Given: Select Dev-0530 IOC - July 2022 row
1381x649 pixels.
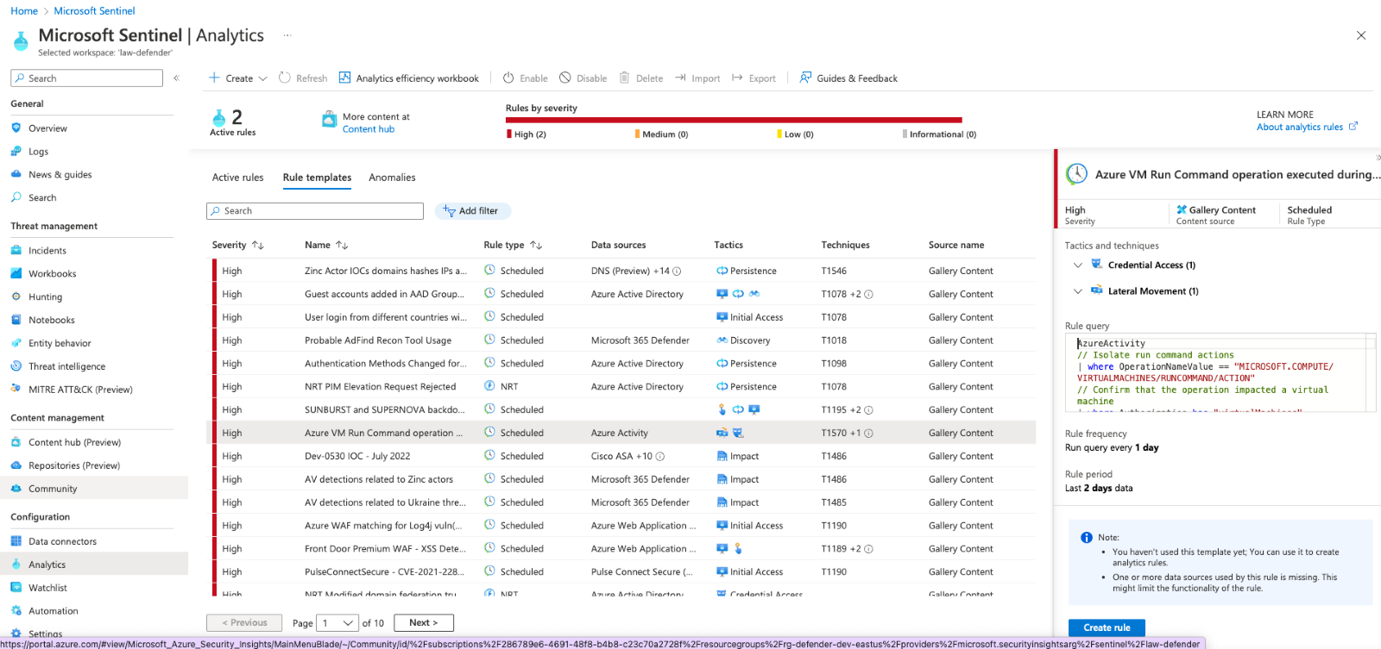Looking at the screenshot, I should (x=623, y=457).
